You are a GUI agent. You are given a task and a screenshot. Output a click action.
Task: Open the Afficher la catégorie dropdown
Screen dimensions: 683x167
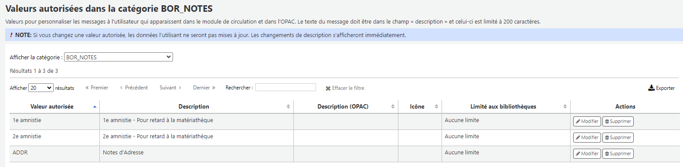coord(119,57)
